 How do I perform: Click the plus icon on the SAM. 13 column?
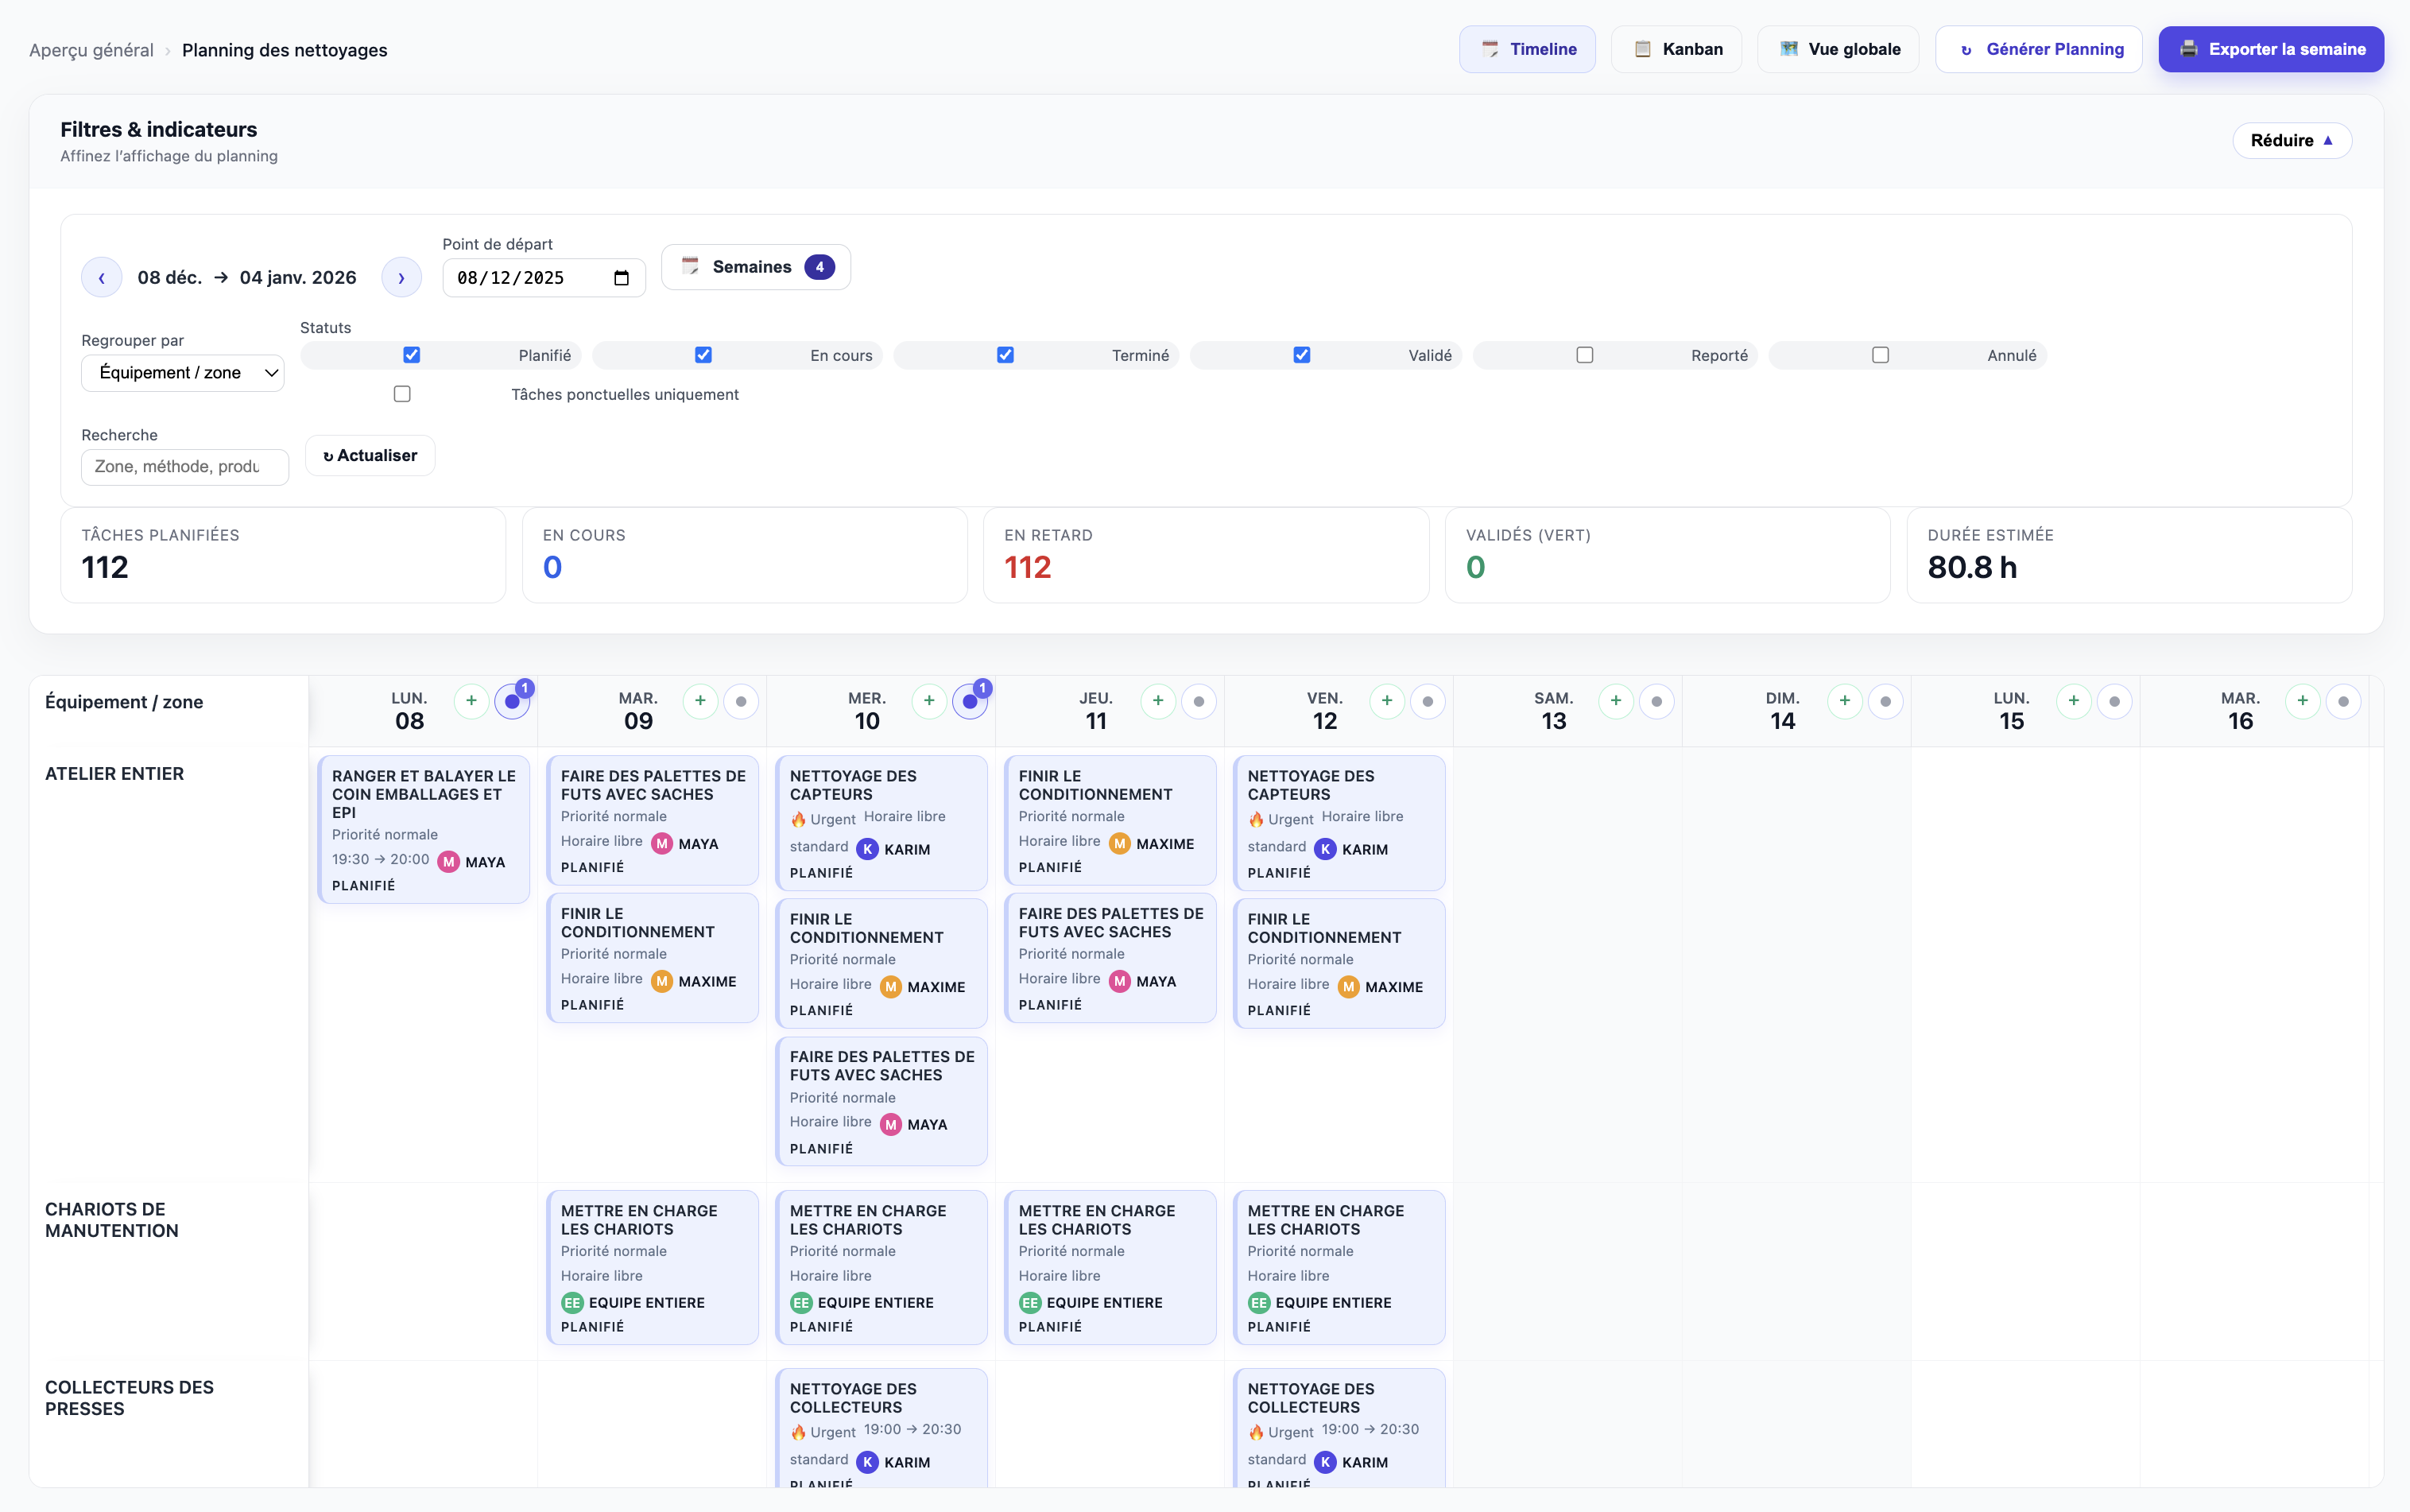(x=1614, y=702)
